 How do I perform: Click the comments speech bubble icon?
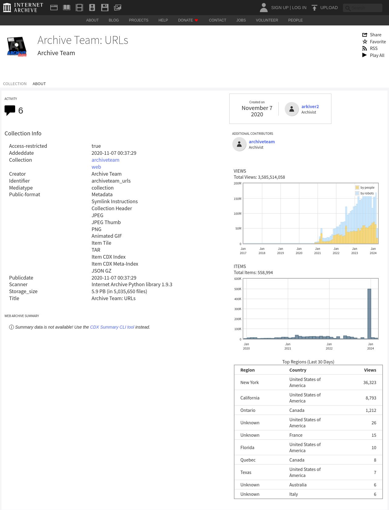click(10, 111)
